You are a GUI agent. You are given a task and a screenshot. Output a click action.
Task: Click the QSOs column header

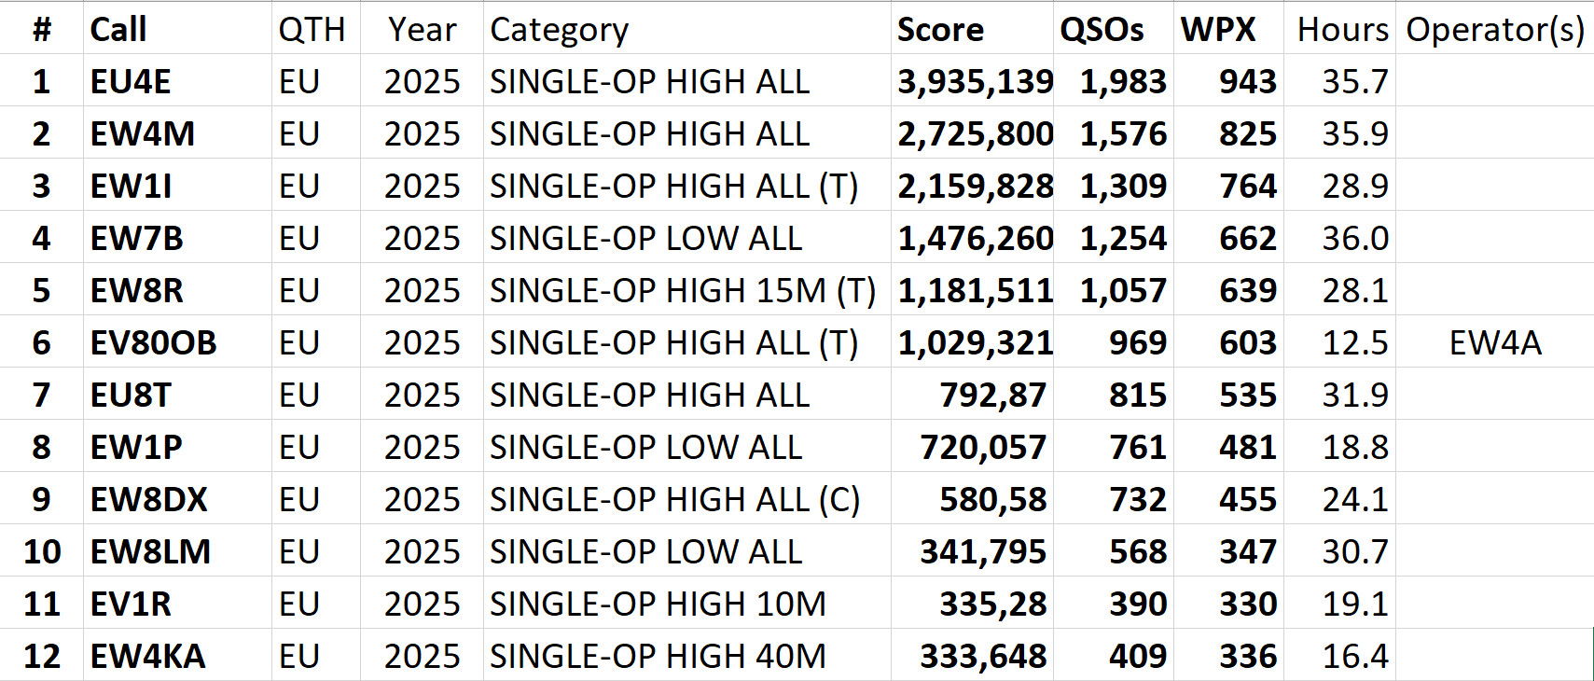click(1102, 30)
